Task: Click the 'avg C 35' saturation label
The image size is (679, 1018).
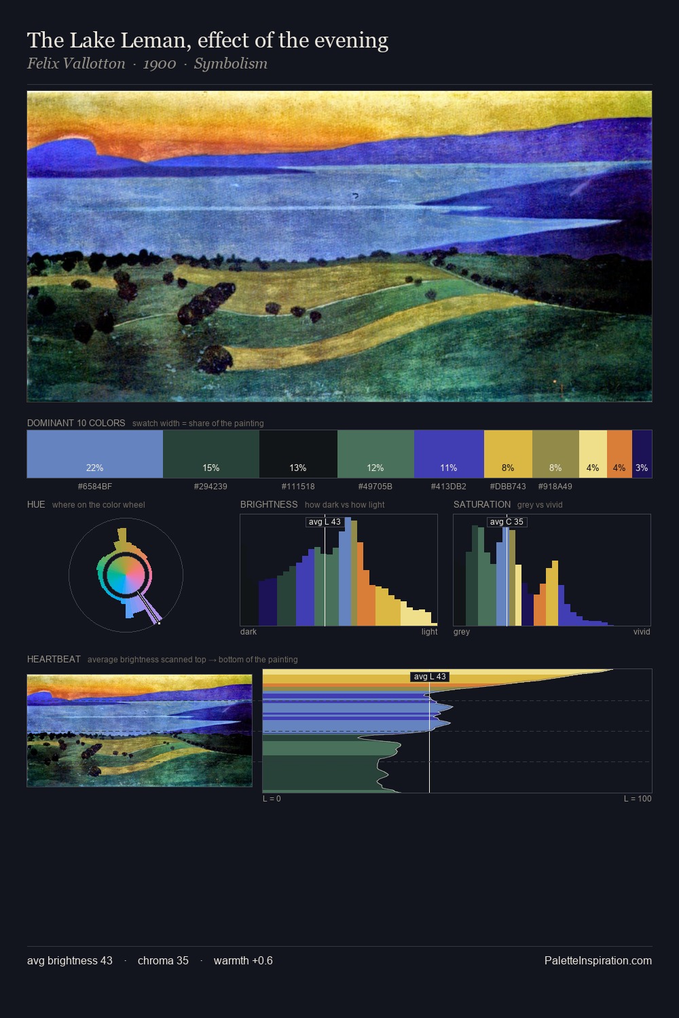Action: pos(507,522)
